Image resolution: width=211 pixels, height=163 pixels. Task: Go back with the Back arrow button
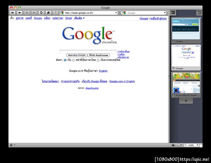[20, 13]
